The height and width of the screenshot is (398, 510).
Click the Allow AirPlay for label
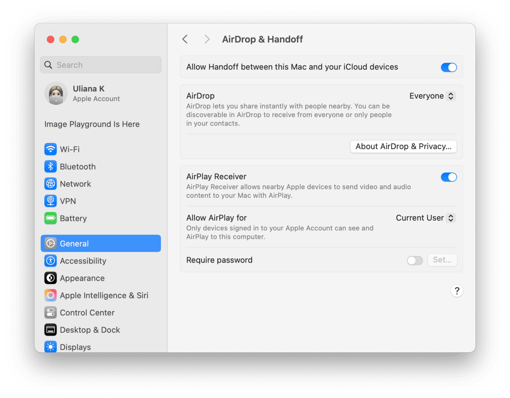coord(216,217)
